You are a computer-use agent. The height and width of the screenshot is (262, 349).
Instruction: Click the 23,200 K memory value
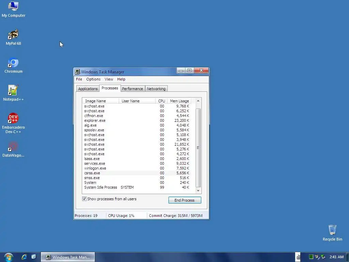[x=182, y=120]
